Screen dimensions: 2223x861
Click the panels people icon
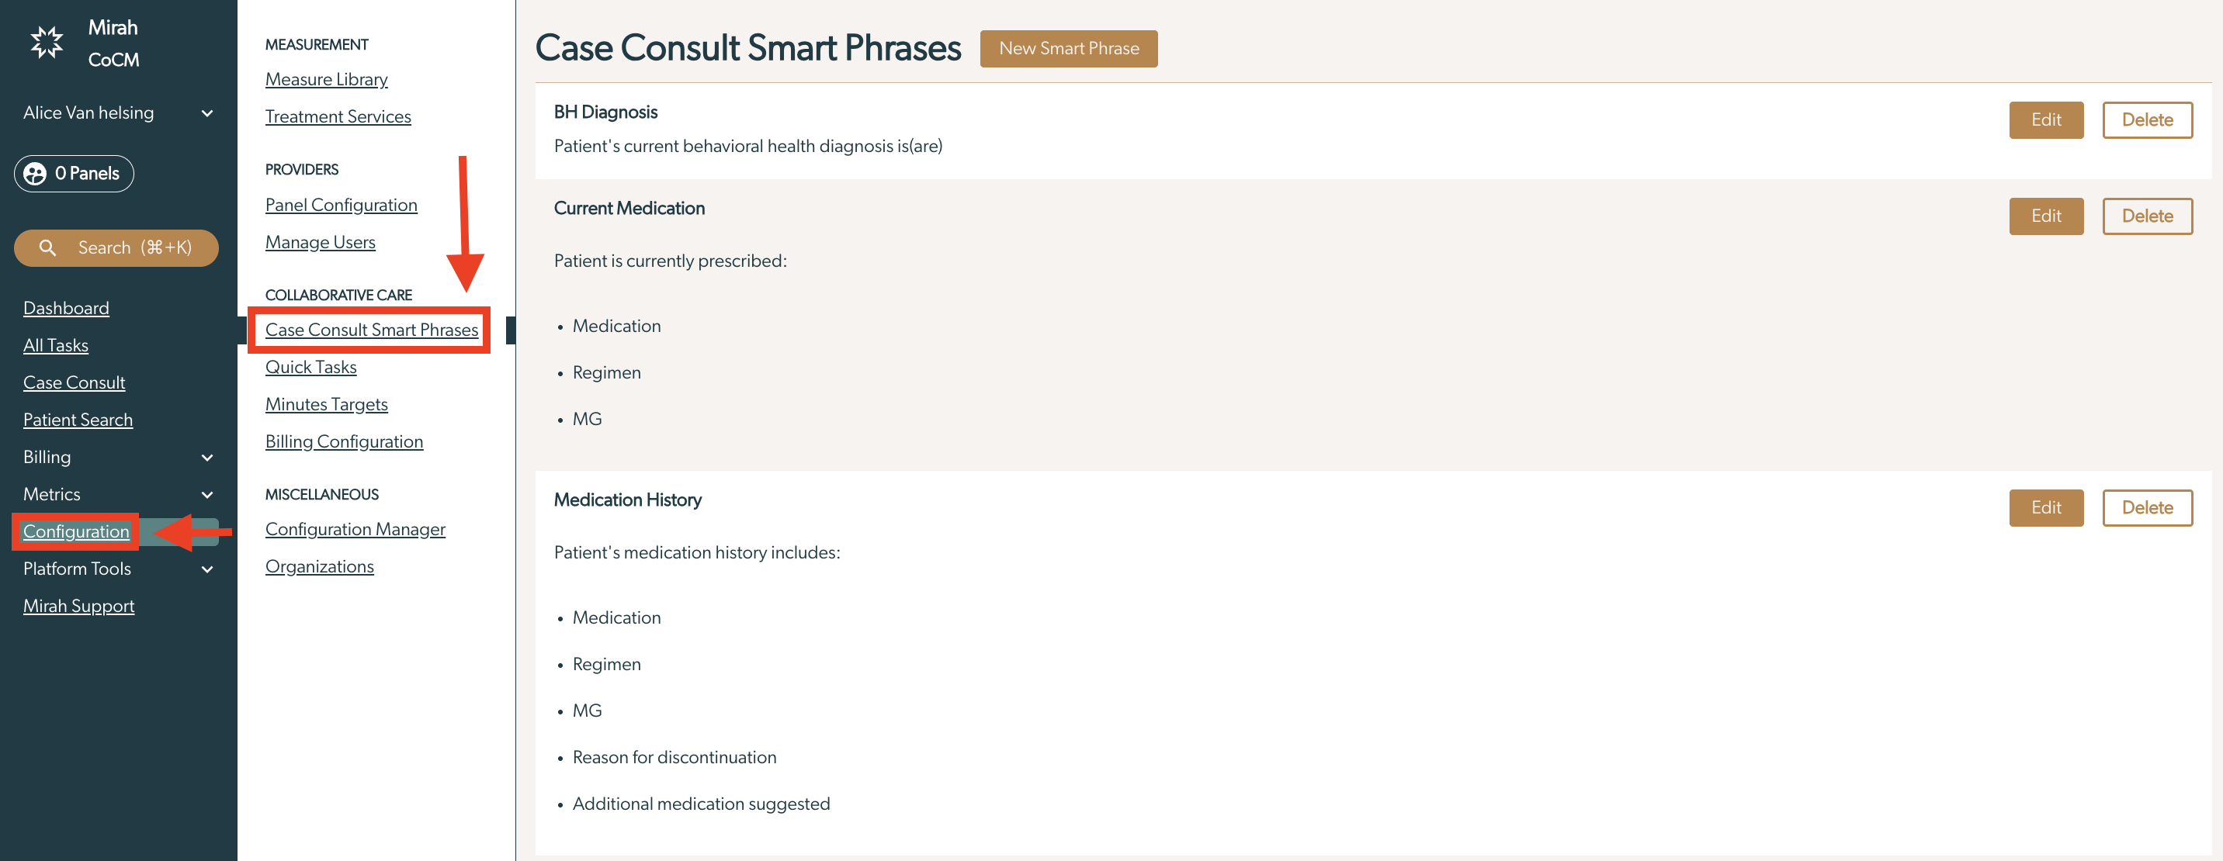34,174
